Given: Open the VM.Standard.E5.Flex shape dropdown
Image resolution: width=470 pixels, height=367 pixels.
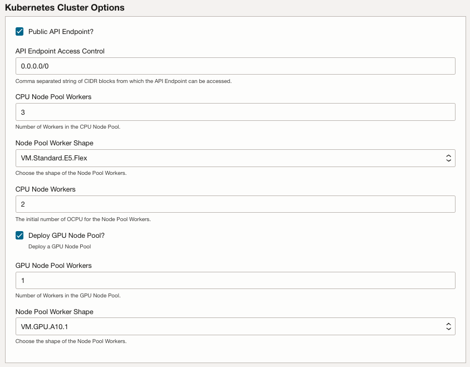Looking at the screenshot, I should (x=228, y=158).
